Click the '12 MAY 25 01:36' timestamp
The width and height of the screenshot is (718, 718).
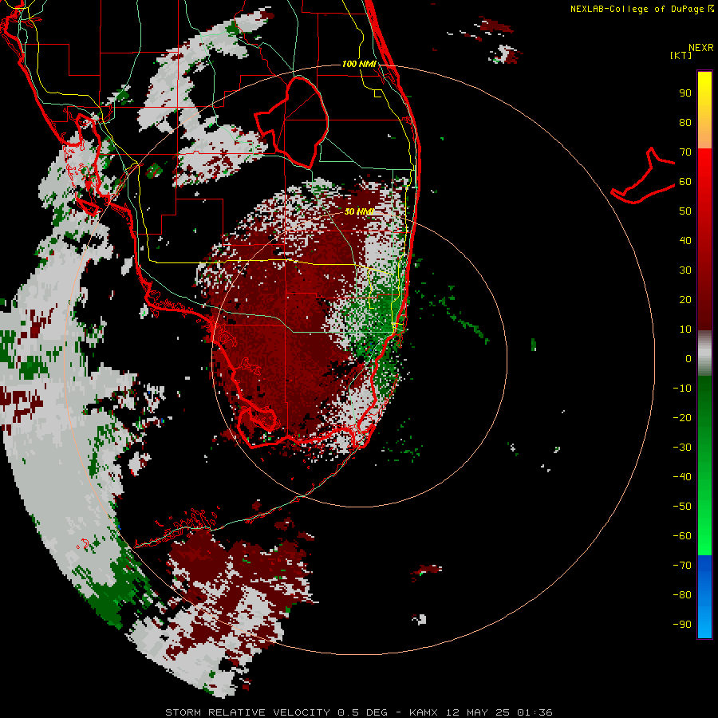pyautogui.click(x=499, y=712)
